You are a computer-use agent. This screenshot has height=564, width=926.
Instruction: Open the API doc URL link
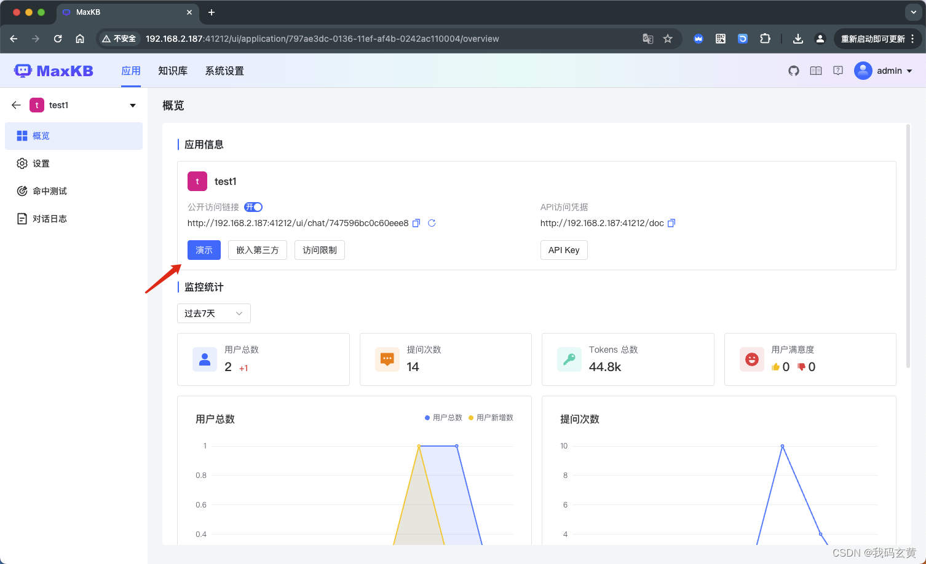(x=602, y=223)
